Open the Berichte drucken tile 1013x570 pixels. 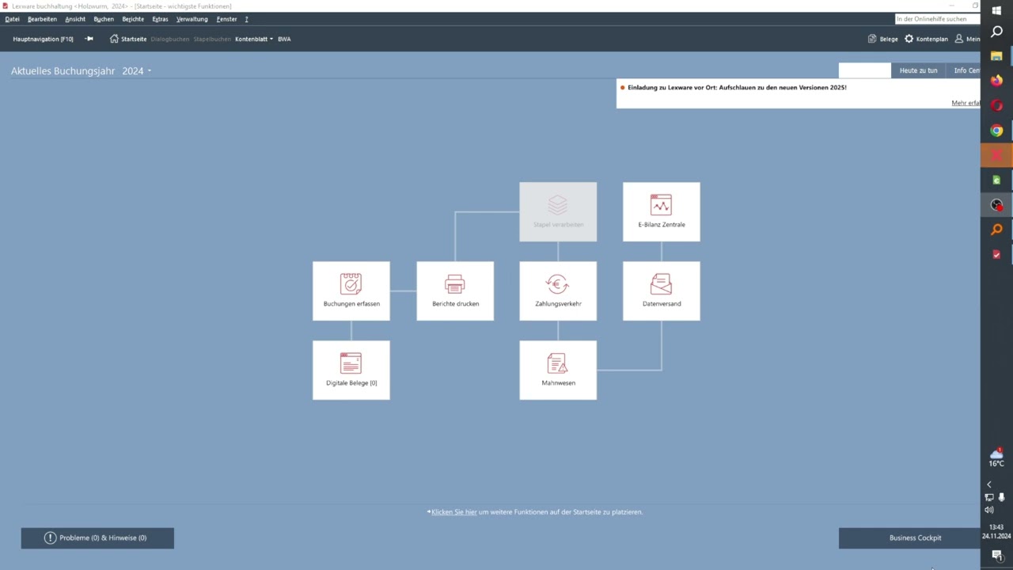455,291
